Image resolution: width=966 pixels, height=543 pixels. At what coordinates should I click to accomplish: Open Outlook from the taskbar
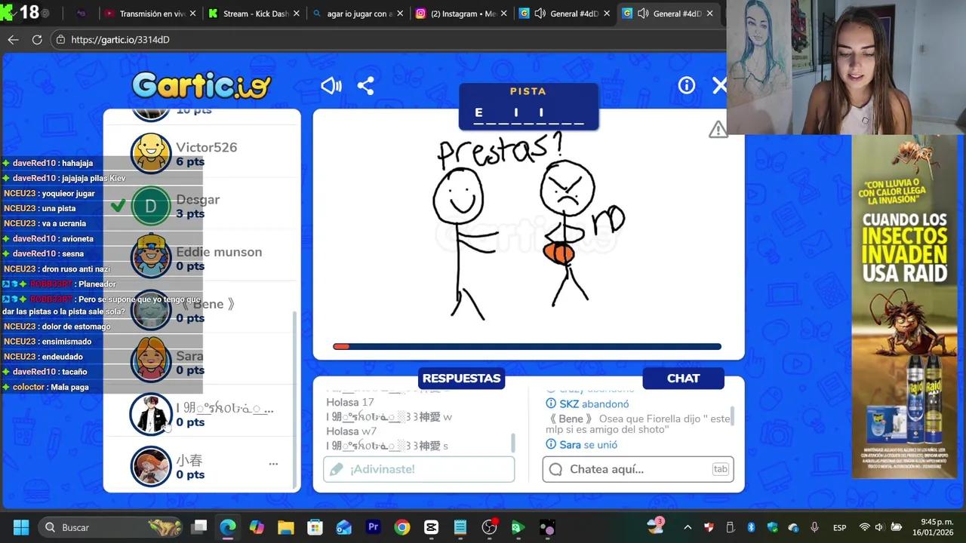[x=344, y=527]
